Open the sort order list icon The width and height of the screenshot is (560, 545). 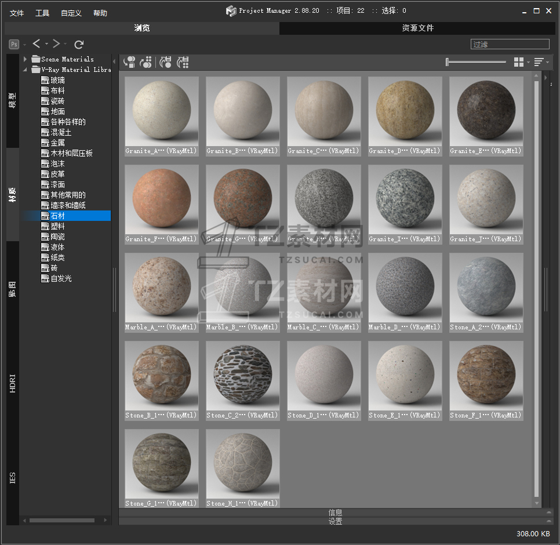(539, 62)
